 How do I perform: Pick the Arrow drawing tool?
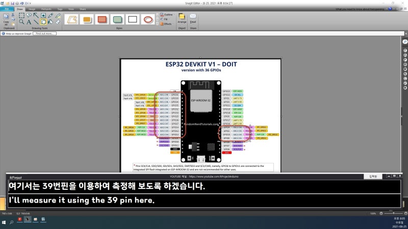[x=36, y=16]
